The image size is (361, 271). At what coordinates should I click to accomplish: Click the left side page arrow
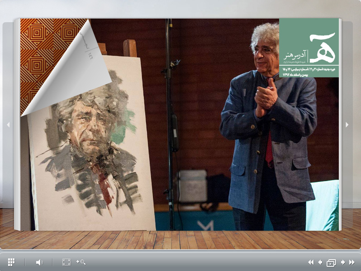click(8, 125)
